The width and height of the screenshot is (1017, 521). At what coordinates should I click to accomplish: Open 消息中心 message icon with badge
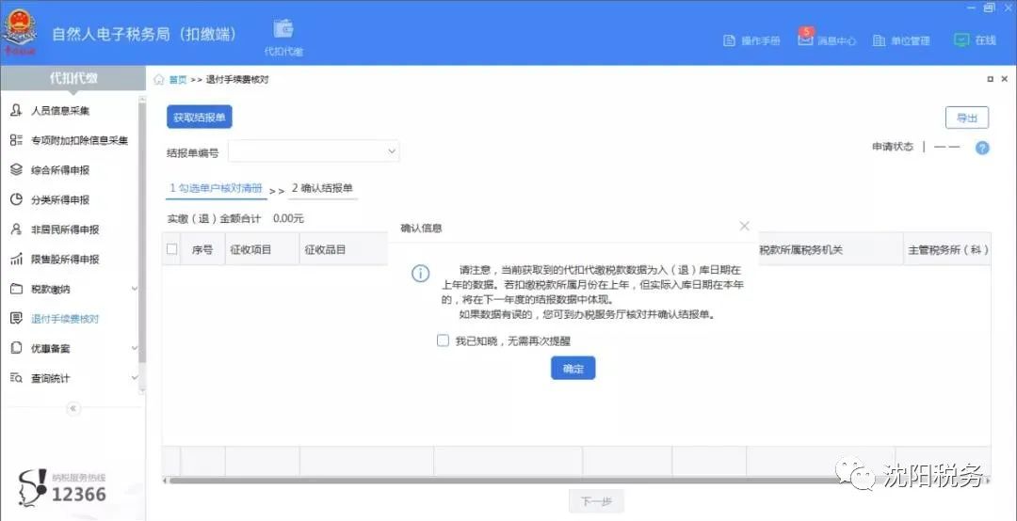click(x=805, y=39)
